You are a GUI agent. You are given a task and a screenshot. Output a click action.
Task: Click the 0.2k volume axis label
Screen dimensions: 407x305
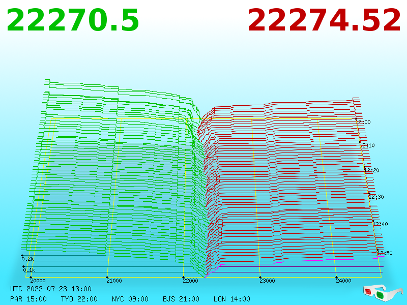click(27, 259)
